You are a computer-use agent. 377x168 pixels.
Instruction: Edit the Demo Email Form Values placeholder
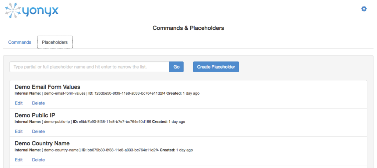coord(19,103)
